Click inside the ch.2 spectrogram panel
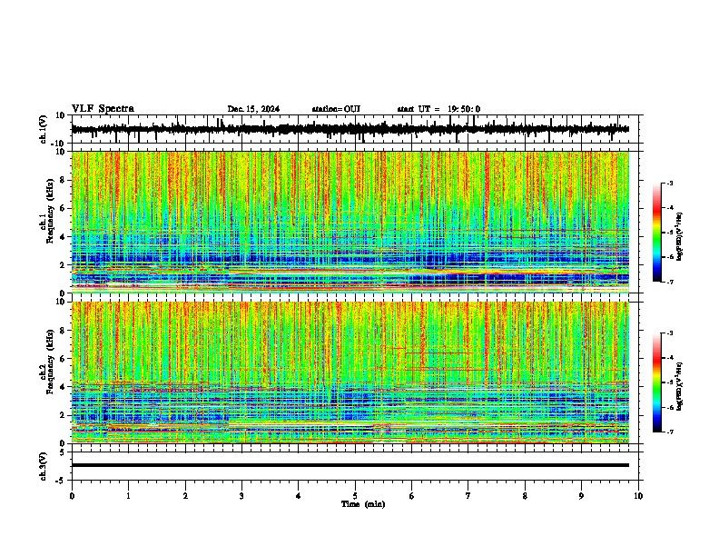 click(350, 372)
